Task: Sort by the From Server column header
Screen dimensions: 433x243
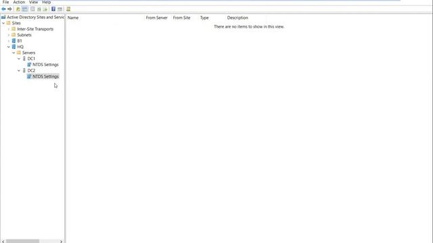Action: [x=158, y=18]
